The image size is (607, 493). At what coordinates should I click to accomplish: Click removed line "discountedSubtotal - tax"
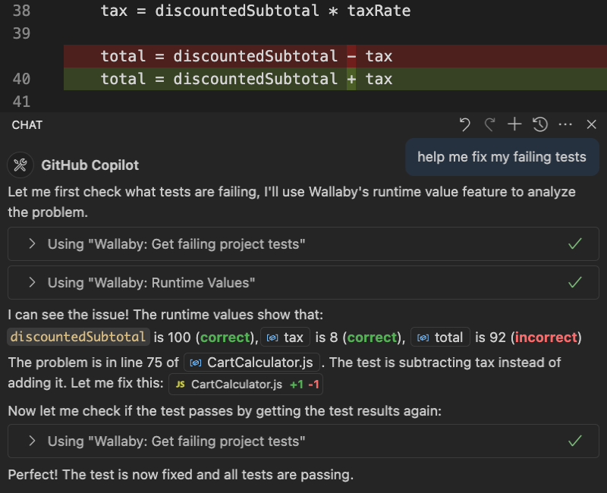pos(335,56)
